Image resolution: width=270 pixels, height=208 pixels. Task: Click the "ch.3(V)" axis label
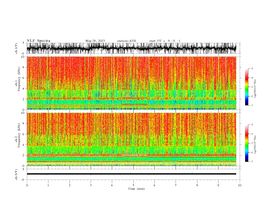coord(16,174)
